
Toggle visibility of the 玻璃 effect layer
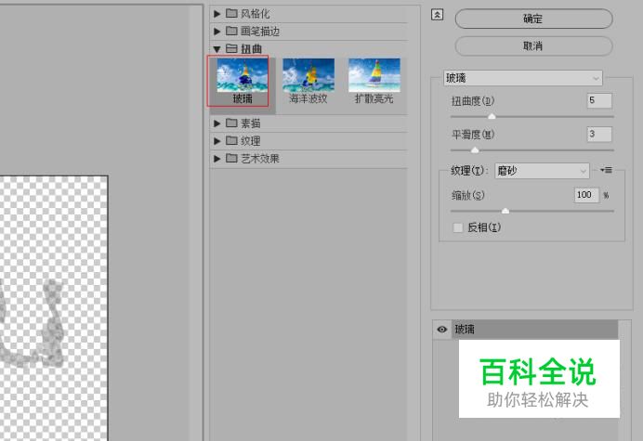(441, 330)
